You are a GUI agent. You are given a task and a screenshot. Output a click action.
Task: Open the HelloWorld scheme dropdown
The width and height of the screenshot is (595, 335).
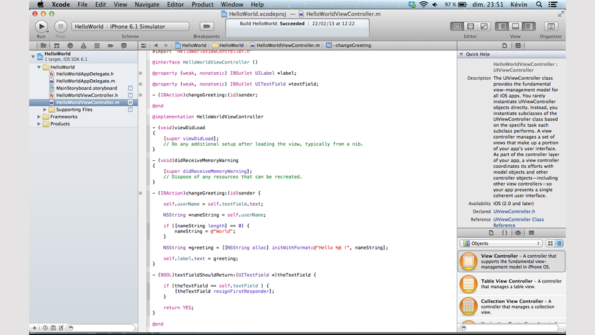click(x=89, y=26)
